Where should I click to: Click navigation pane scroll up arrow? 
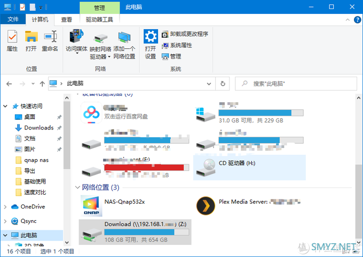click(x=67, y=98)
